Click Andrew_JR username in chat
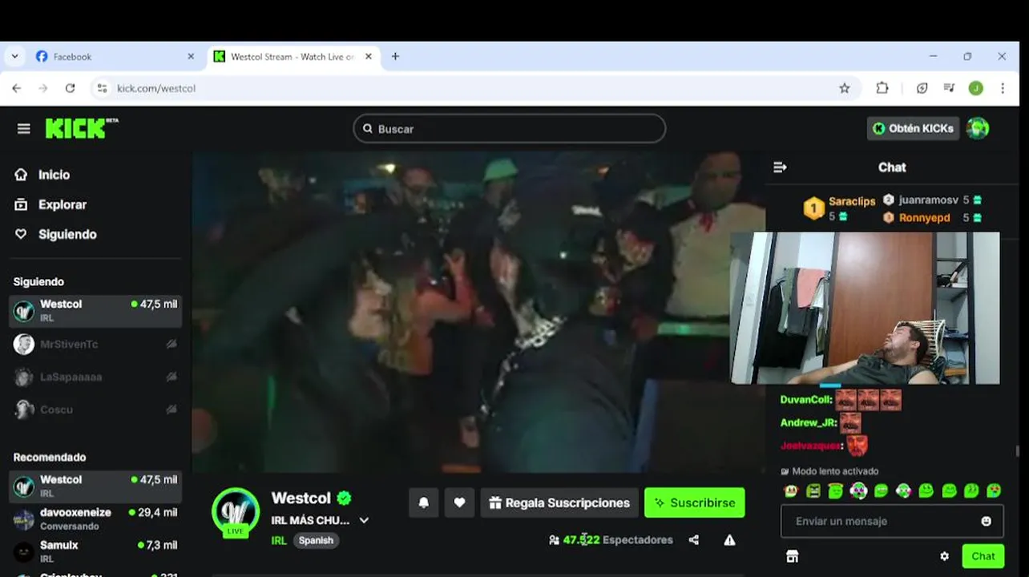The height and width of the screenshot is (577, 1029). (808, 422)
